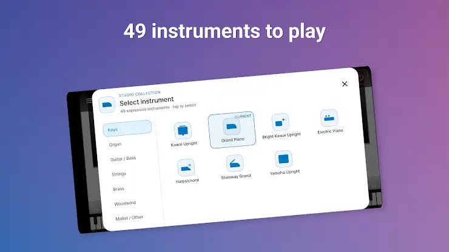The width and height of the screenshot is (449, 252).
Task: Click the 49 instruments to play headline
Action: click(x=224, y=31)
